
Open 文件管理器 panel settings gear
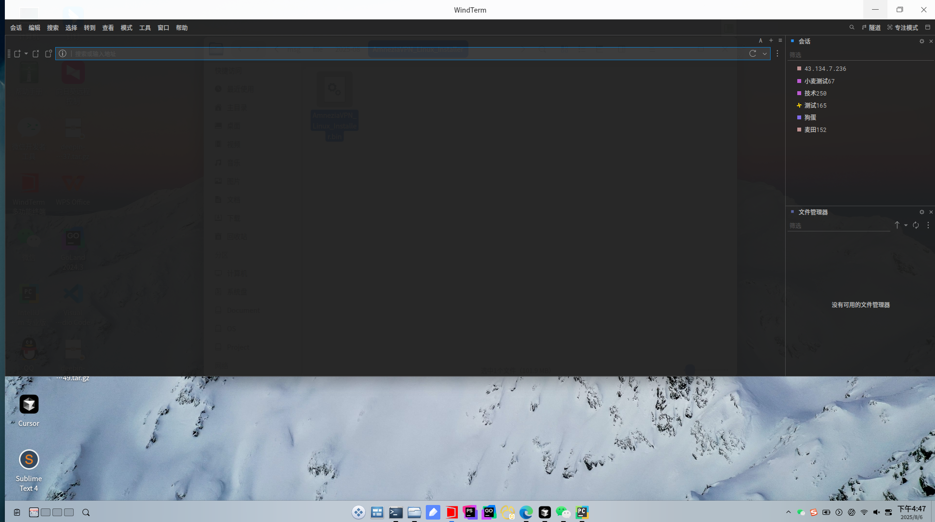(x=922, y=212)
